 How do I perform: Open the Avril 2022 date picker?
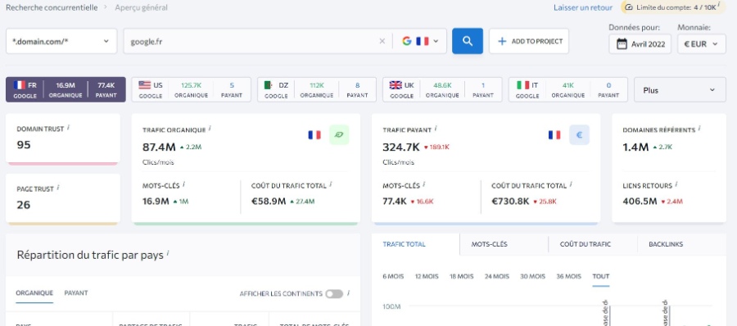(x=640, y=44)
